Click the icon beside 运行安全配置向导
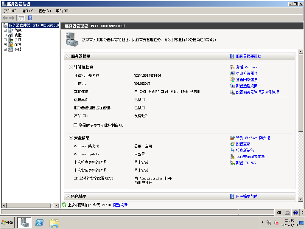305x229 pixels. [232, 157]
